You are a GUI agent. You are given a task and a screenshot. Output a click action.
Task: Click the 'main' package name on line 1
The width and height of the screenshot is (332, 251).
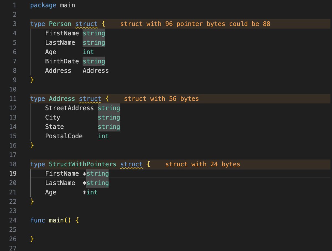click(x=68, y=5)
